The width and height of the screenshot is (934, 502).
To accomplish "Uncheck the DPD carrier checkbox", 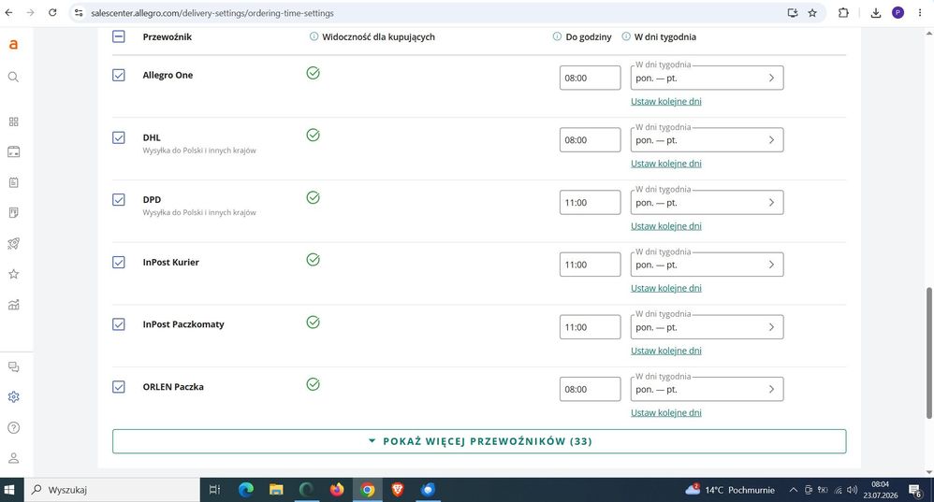I will pyautogui.click(x=119, y=199).
